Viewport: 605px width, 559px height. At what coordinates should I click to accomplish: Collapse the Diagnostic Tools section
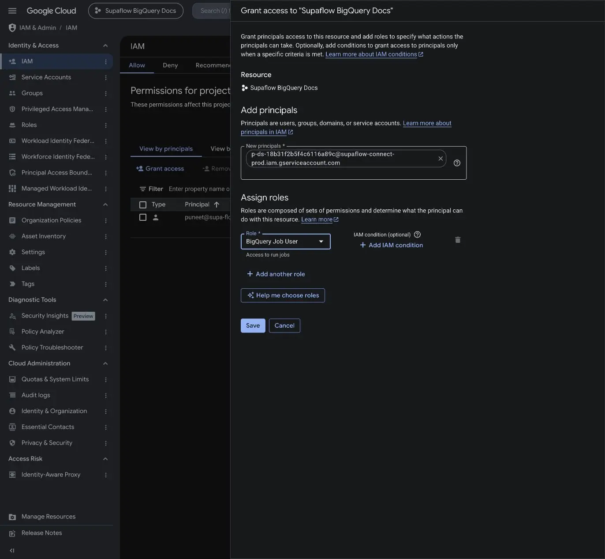point(105,300)
